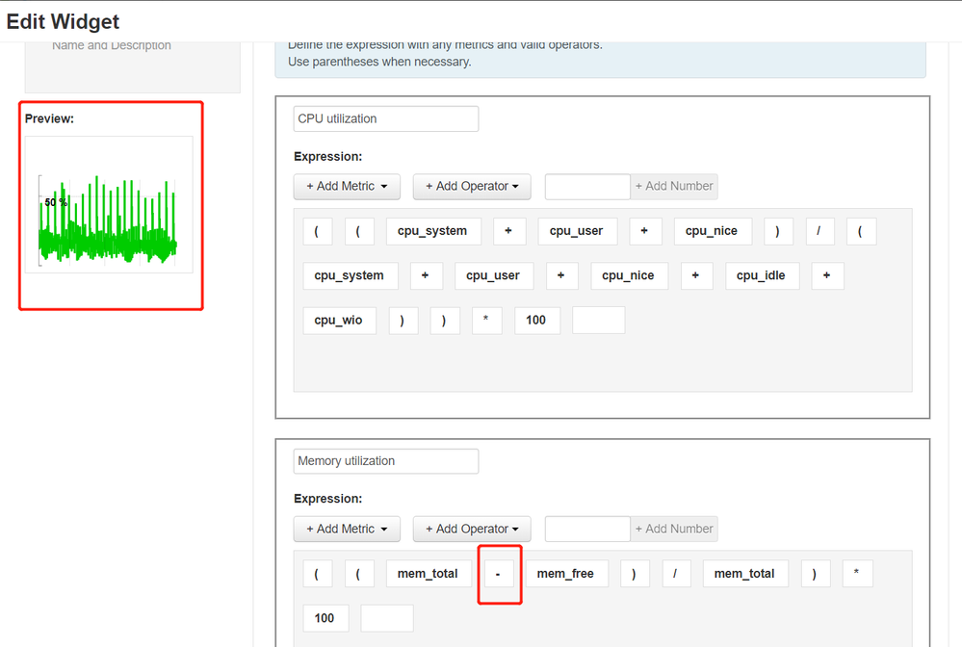Select cpu_user token in the row with cpu_idle
962x647 pixels.
(x=494, y=276)
